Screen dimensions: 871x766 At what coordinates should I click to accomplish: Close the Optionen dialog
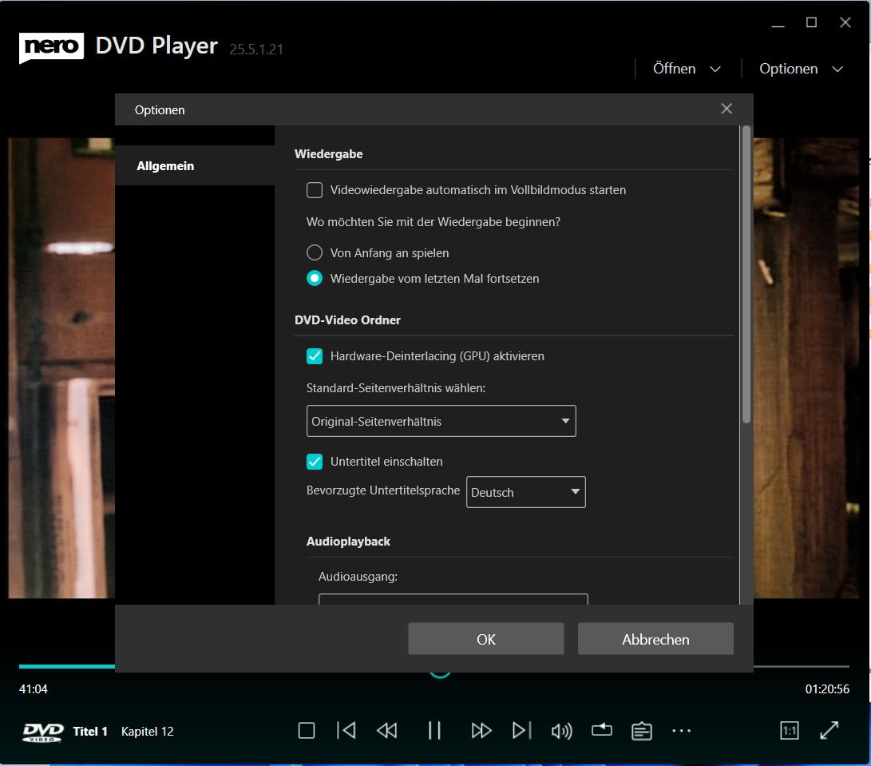point(726,109)
